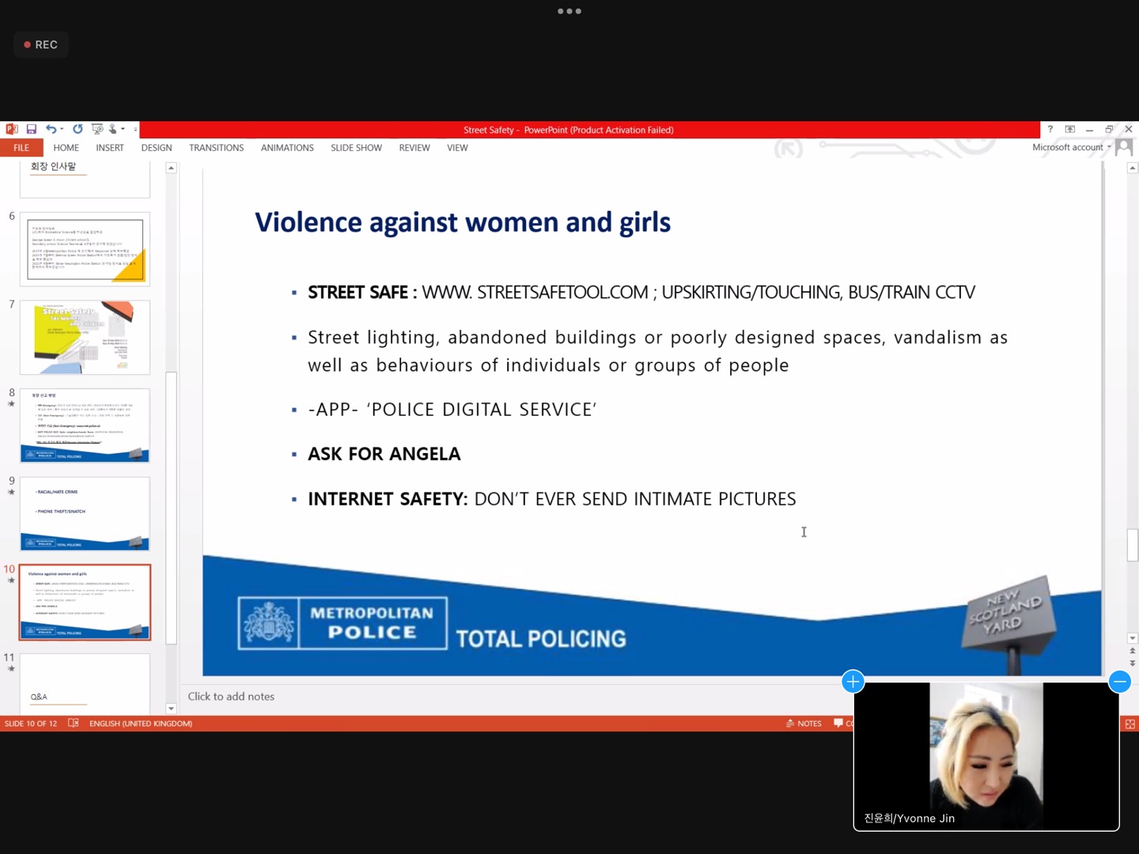The height and width of the screenshot is (854, 1139).
Task: Customize the Quick Access Toolbar
Action: pyautogui.click(x=135, y=129)
